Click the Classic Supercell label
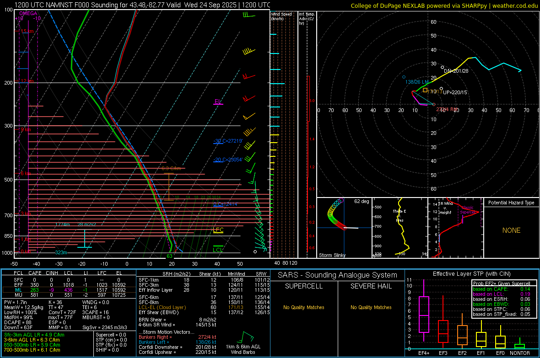Viewport: 540px width, 358px height. 468,210
